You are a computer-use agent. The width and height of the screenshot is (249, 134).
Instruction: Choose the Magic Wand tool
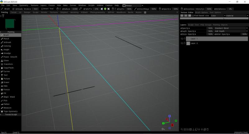tap(9, 97)
